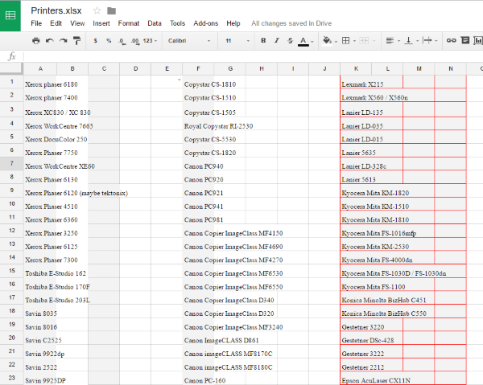Undo the last action

coord(49,40)
